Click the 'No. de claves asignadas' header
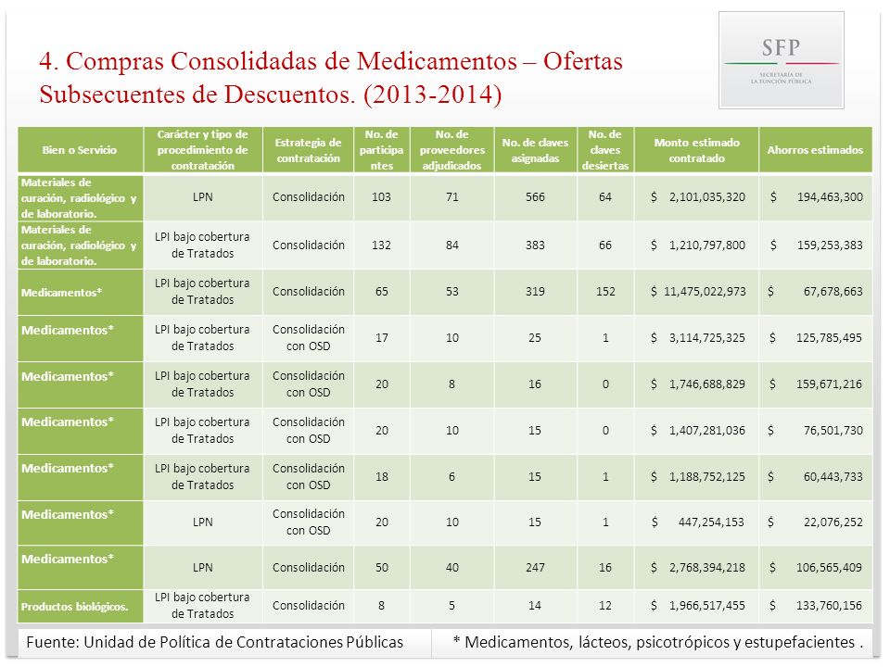Viewport: 890px width, 667px height. (535, 150)
